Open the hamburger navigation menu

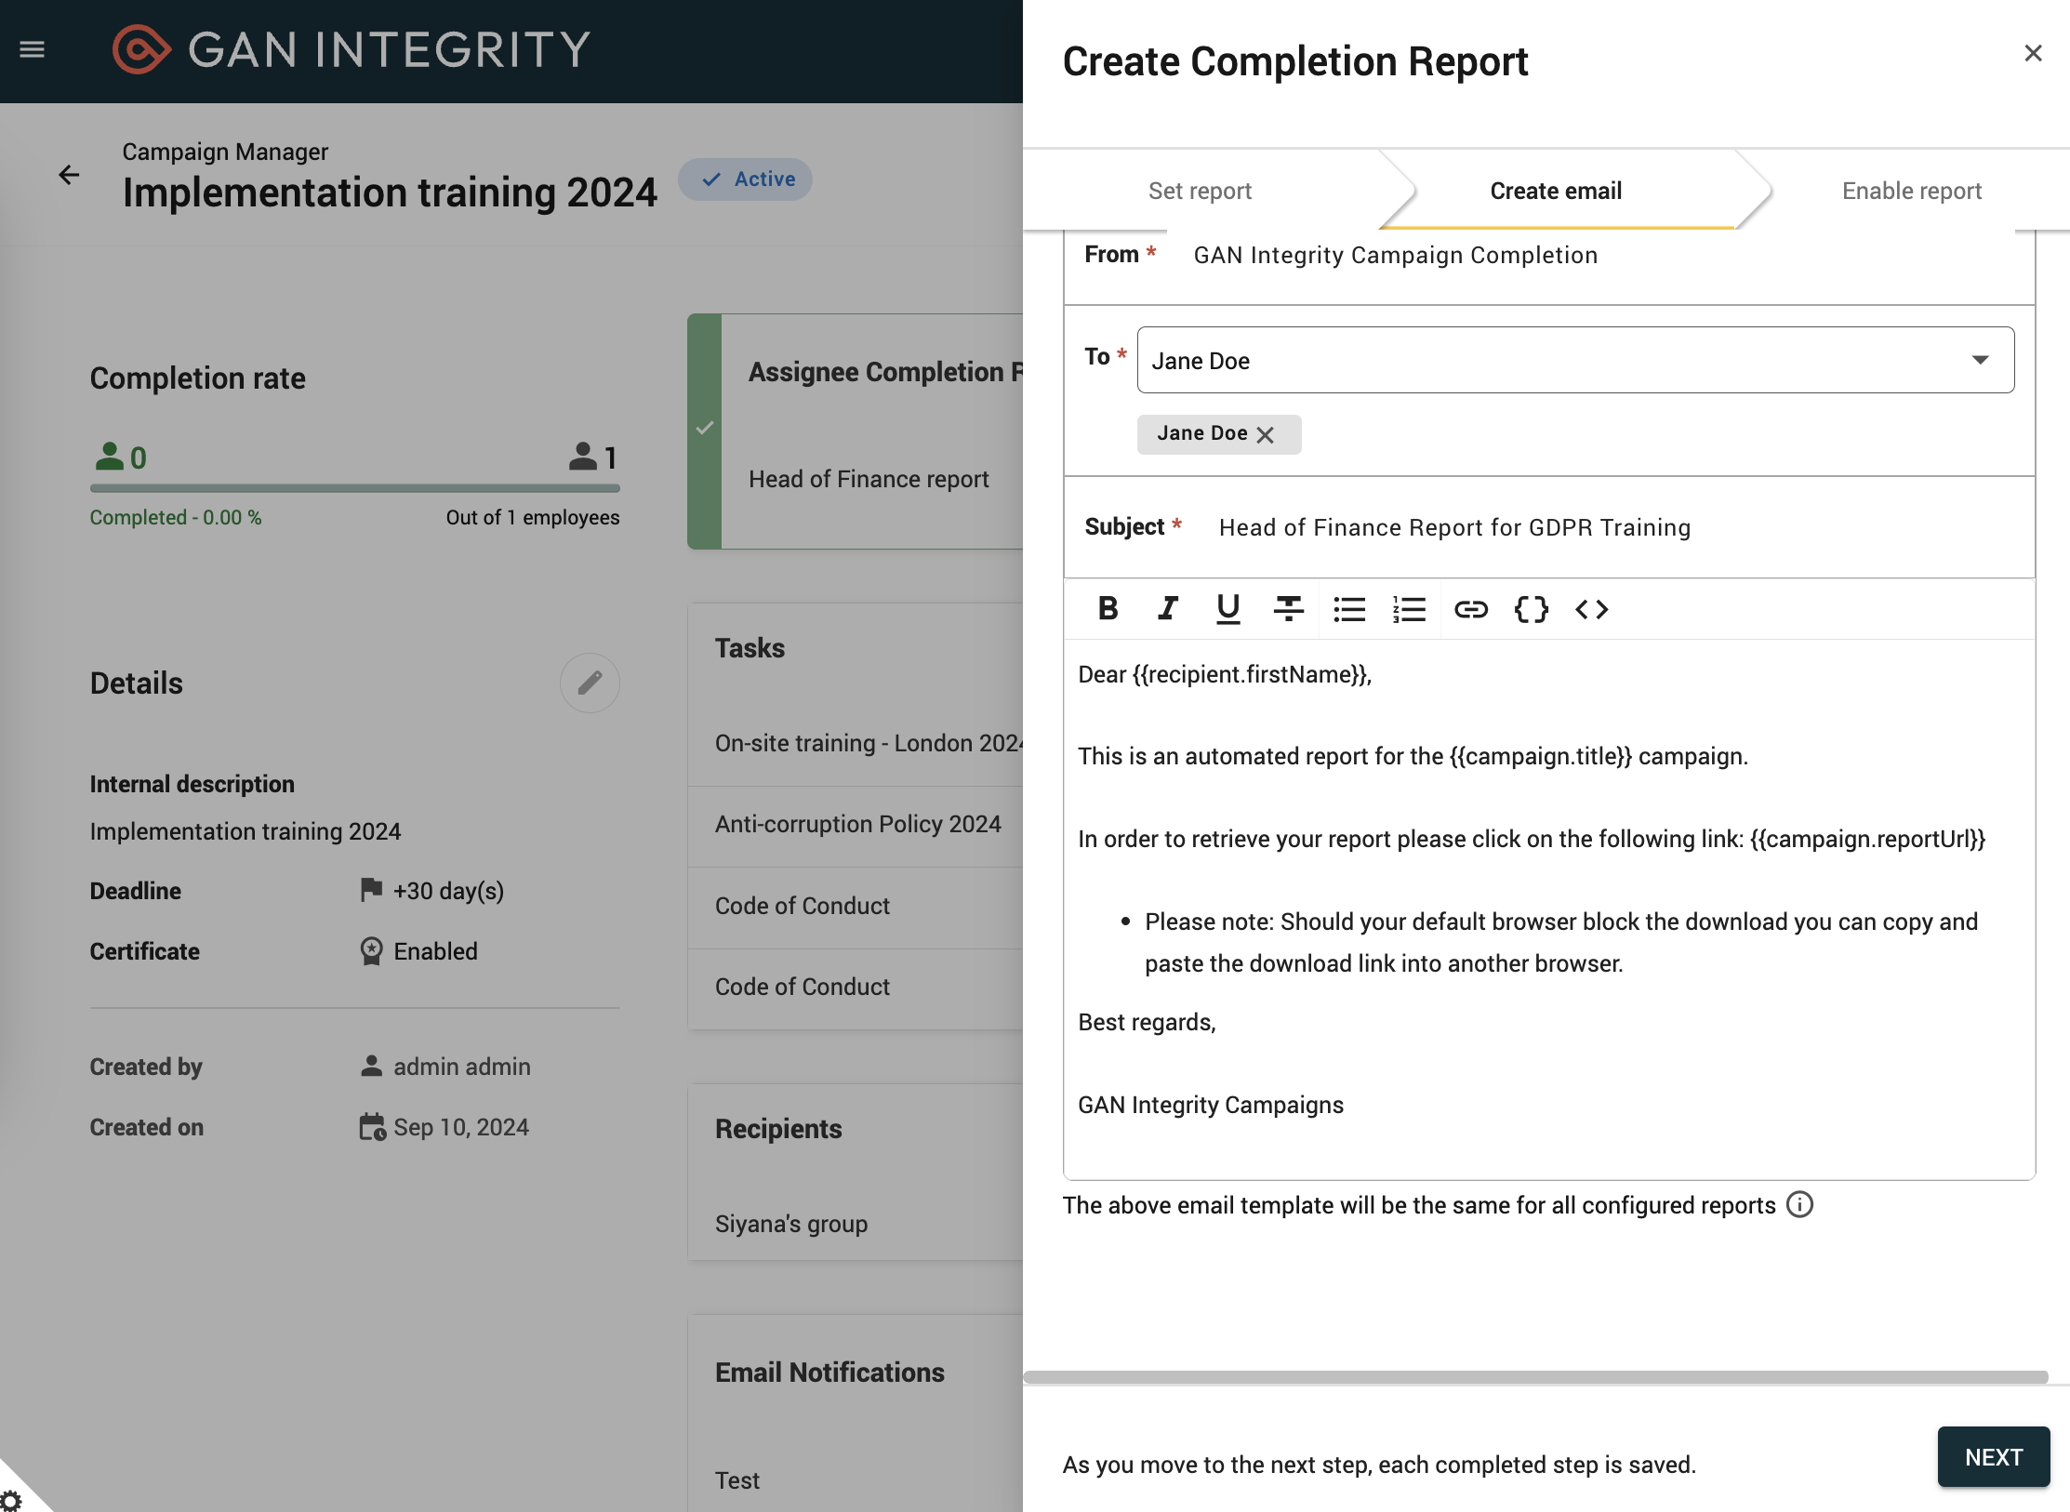tap(33, 49)
